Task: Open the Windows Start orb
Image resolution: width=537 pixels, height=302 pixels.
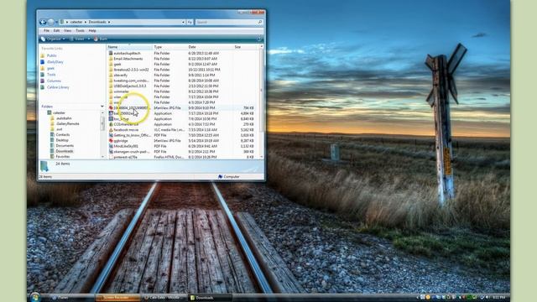Action: (x=35, y=297)
